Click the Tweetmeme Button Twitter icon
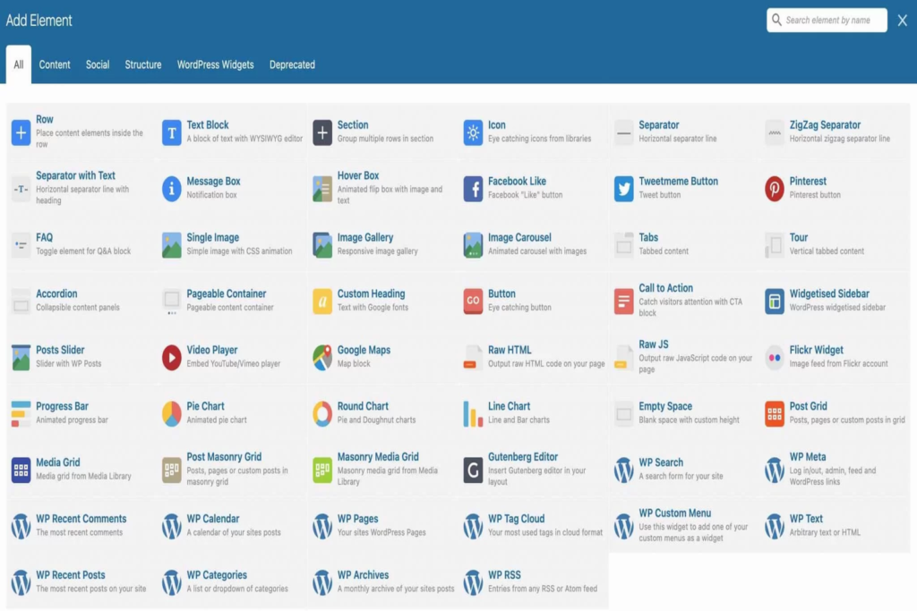 pos(623,189)
